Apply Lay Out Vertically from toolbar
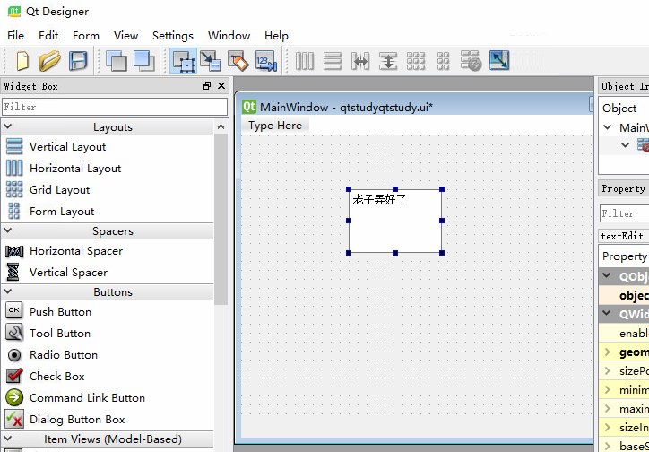 (333, 61)
